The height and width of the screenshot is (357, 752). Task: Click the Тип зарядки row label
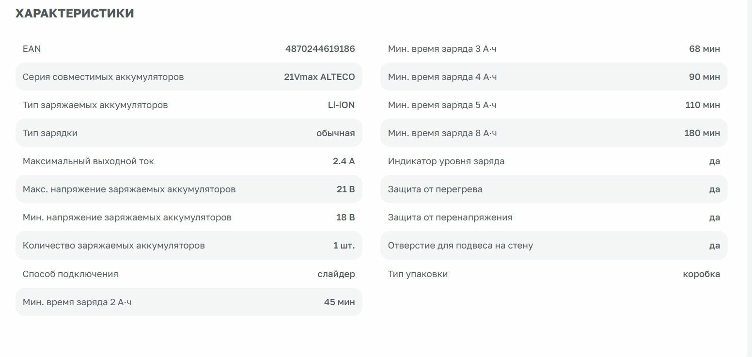pos(50,133)
